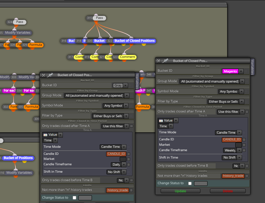
Task: Enable Change Status to checkbox, Magenta panel
Action: [x=190, y=183]
